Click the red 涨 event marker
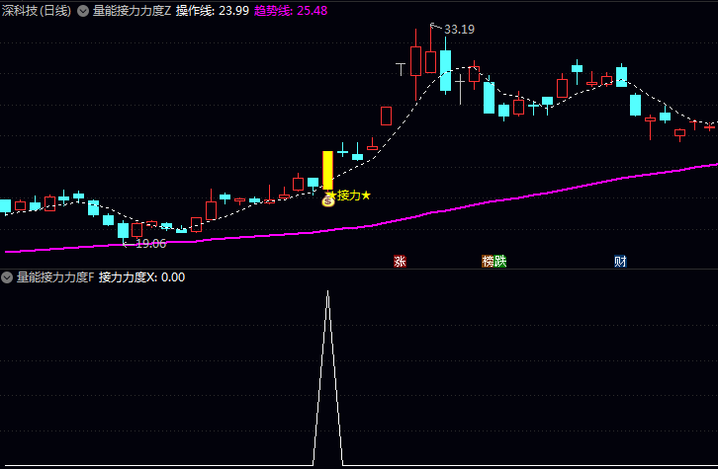The image size is (718, 469). tap(400, 261)
